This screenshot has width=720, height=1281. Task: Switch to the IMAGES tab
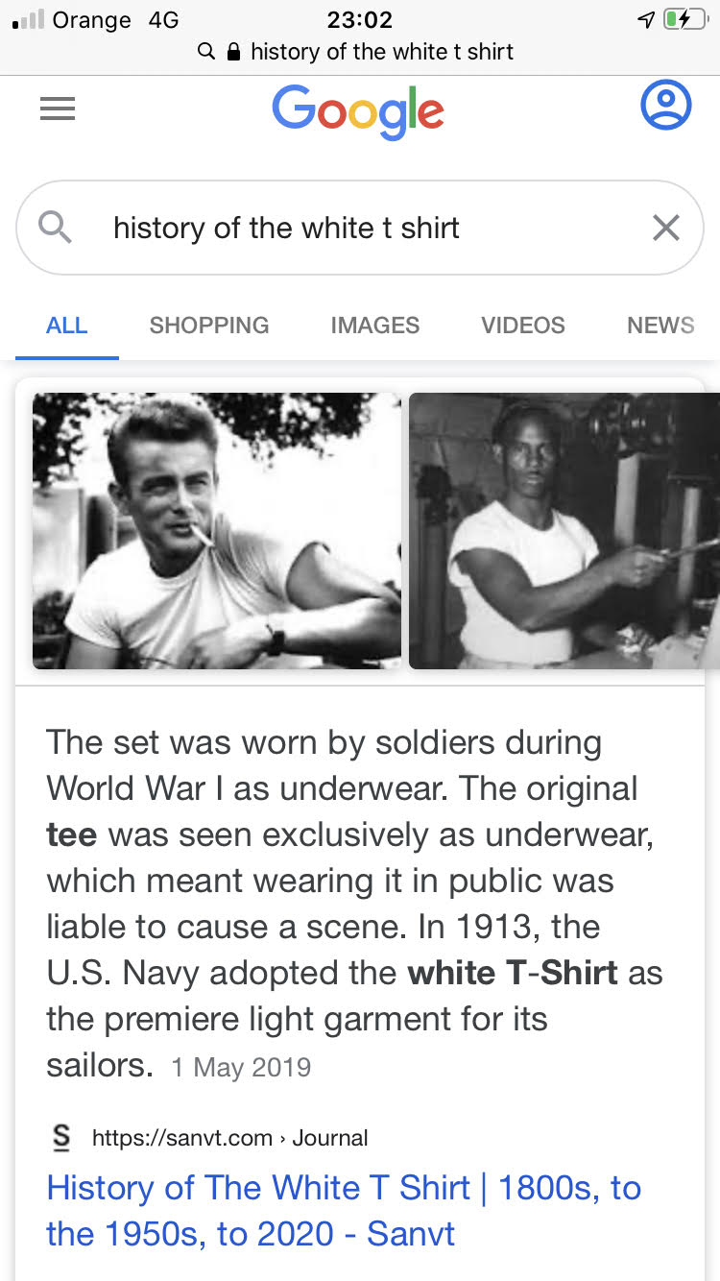[375, 326]
